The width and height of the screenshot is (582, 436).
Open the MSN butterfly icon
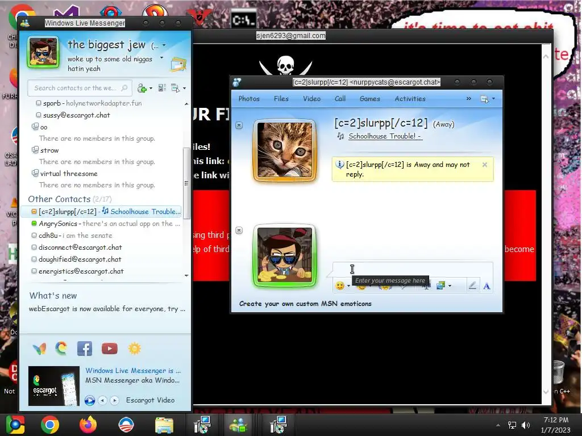point(39,349)
